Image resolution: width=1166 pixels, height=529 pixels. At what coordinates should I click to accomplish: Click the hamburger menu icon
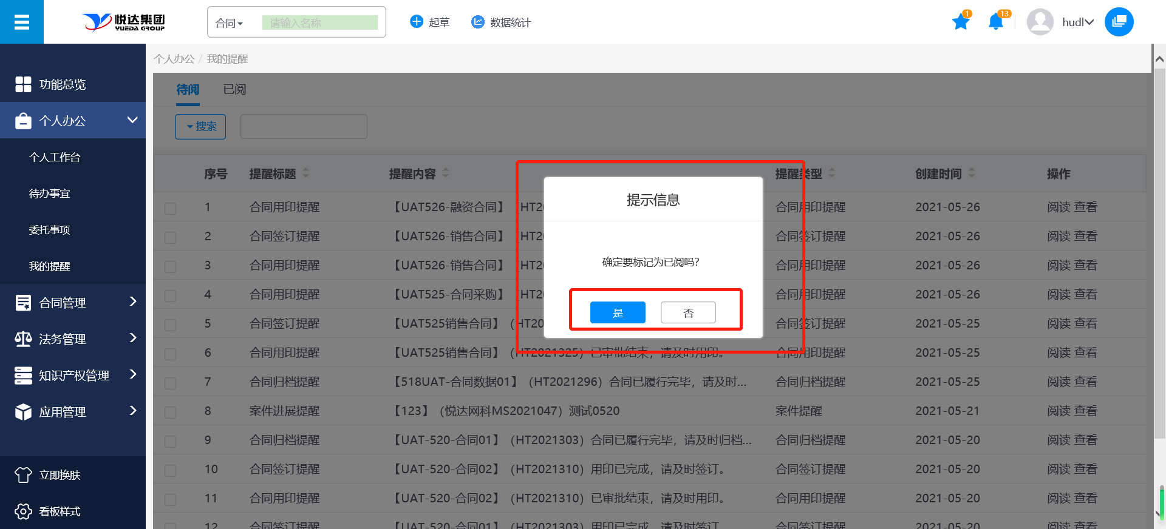point(22,22)
